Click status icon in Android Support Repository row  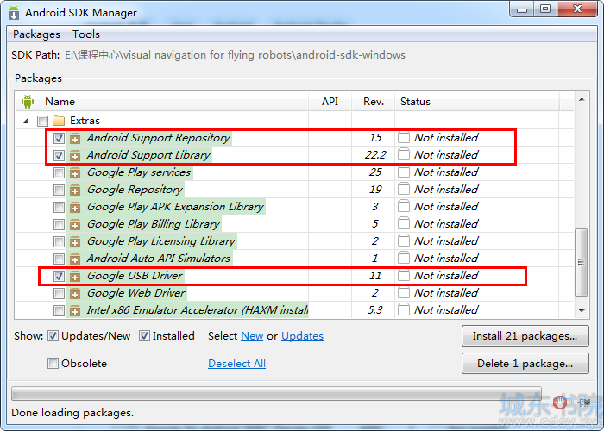(x=404, y=138)
